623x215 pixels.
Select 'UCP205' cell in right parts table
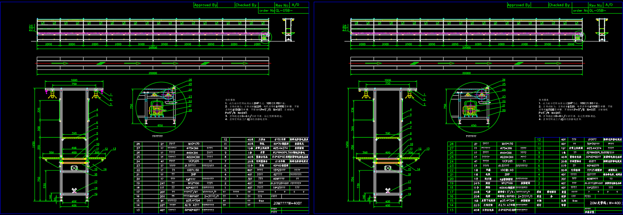507,161
